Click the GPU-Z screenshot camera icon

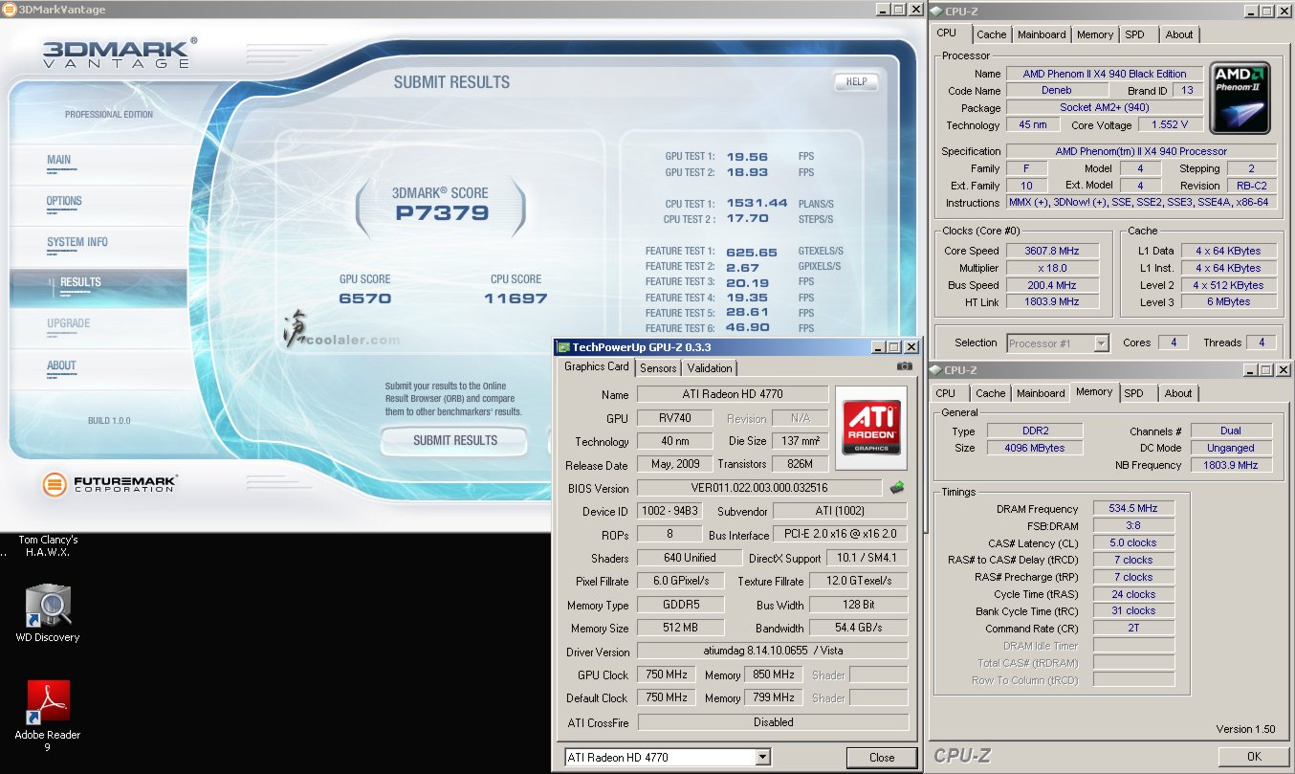[904, 366]
